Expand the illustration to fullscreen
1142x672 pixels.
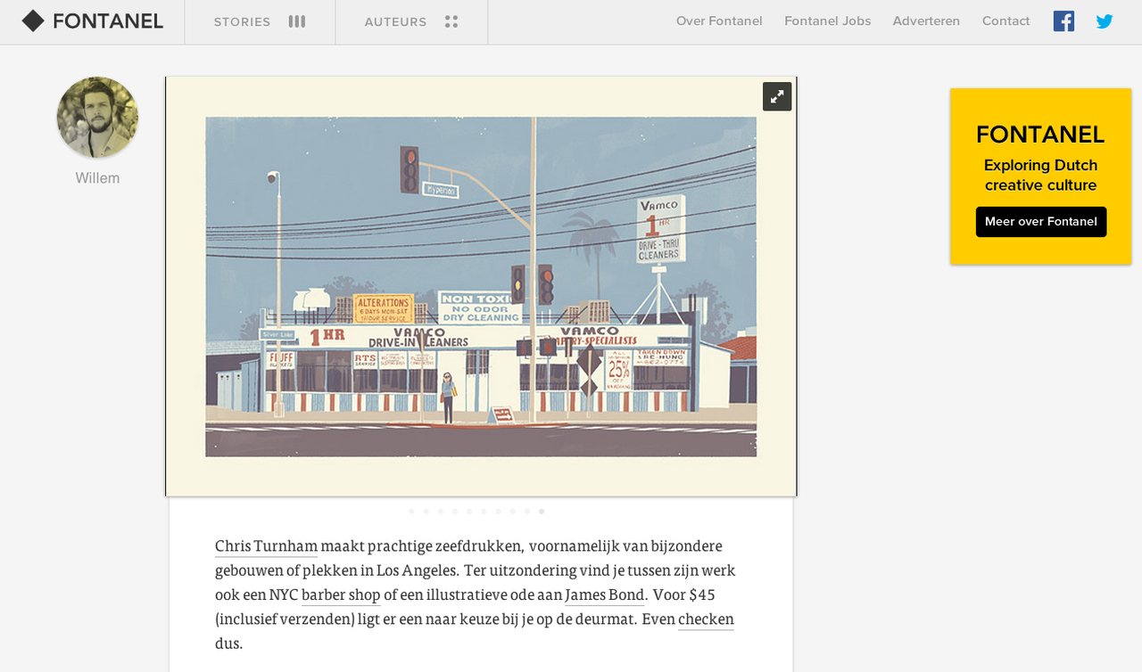(777, 96)
